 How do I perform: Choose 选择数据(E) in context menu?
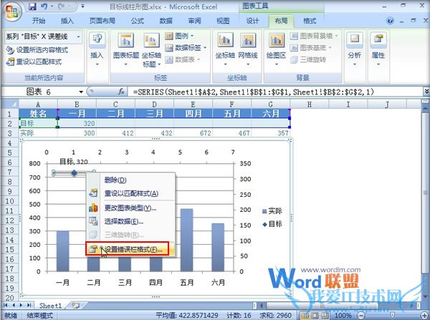pyautogui.click(x=130, y=221)
